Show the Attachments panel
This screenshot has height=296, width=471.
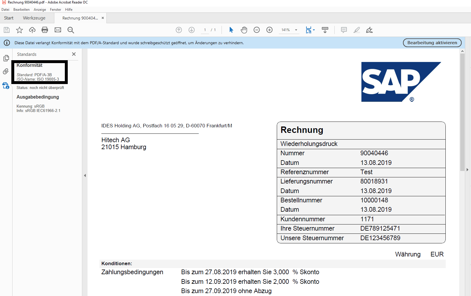pyautogui.click(x=6, y=72)
